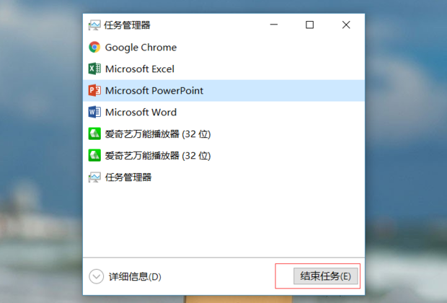Image resolution: width=447 pixels, height=303 pixels.
Task: Click the second 爱奇艺万能播放器 icon
Action: pos(94,156)
